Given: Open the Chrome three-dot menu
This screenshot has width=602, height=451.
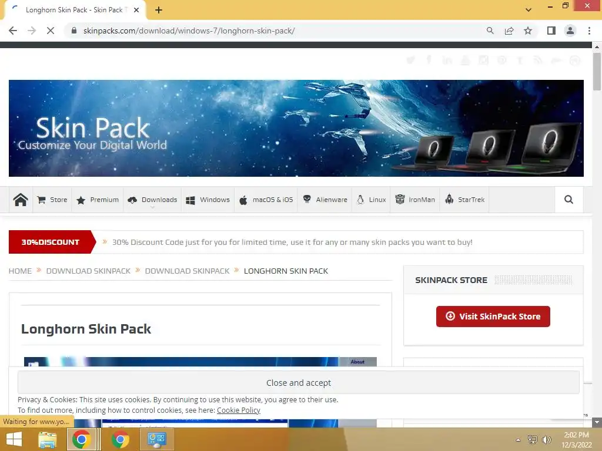Looking at the screenshot, I should [x=589, y=31].
